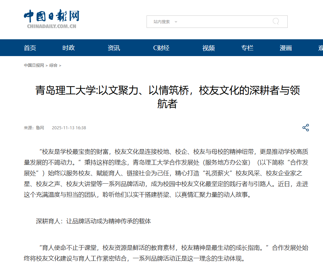This screenshot has height=276, width=323.
Task: Focus the search input field
Action: 222,22
